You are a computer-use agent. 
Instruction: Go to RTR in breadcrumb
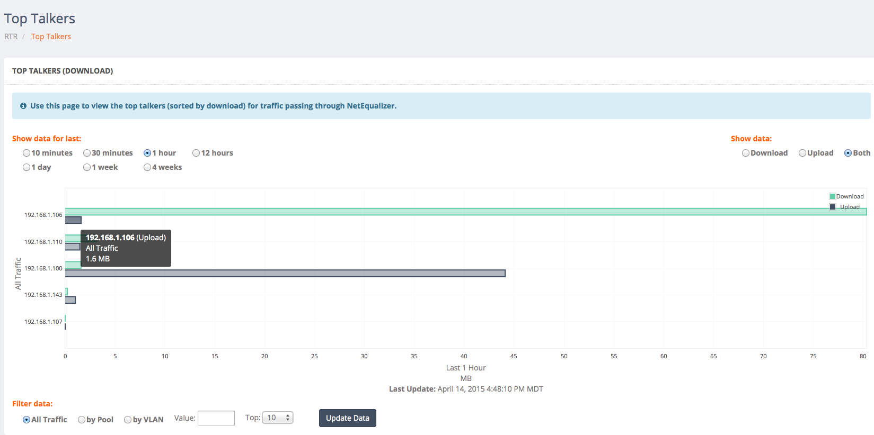coord(11,37)
